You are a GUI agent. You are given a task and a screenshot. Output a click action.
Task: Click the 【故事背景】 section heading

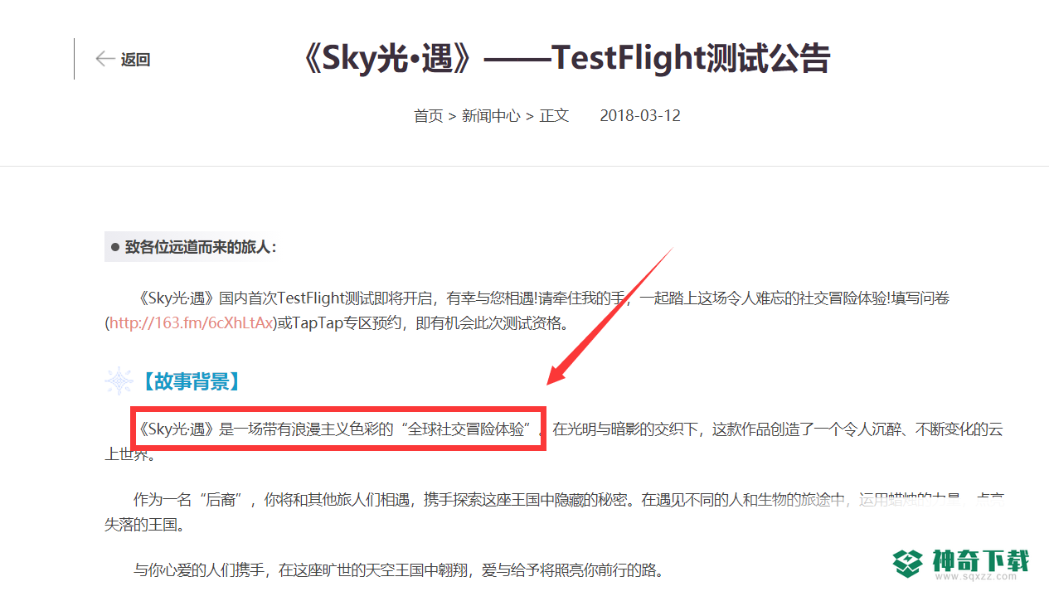(190, 381)
